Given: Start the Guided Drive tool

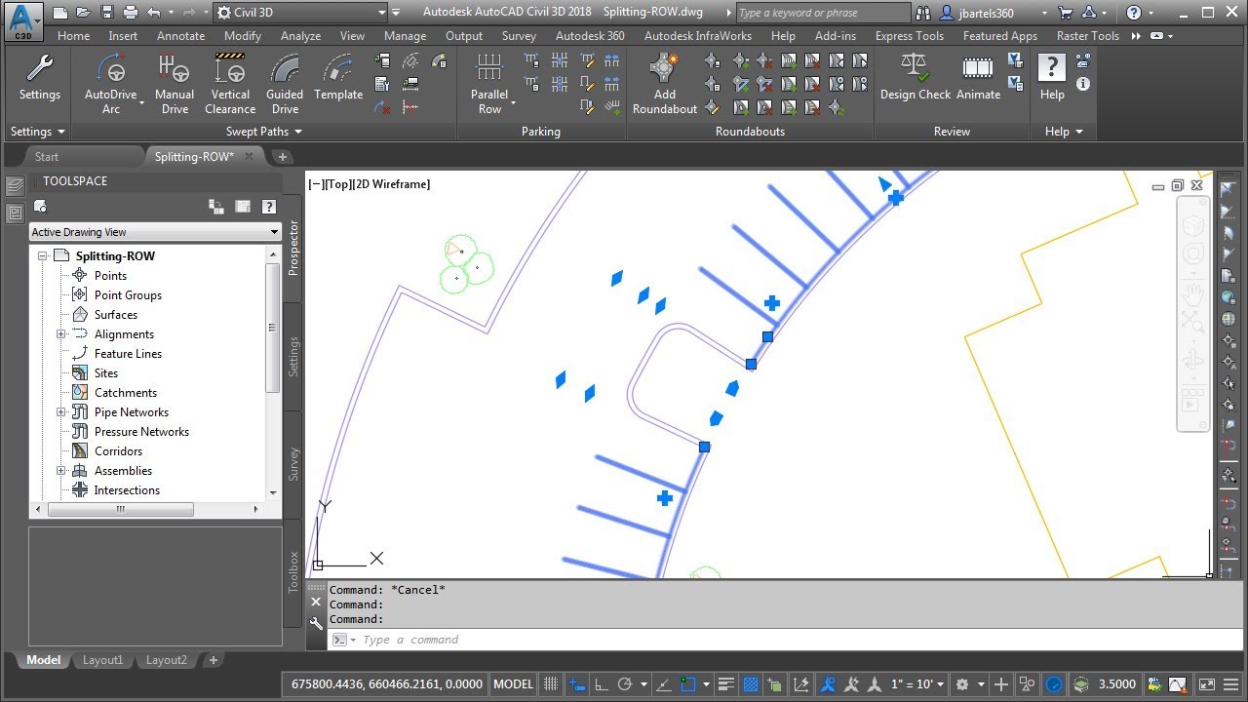Looking at the screenshot, I should [285, 84].
